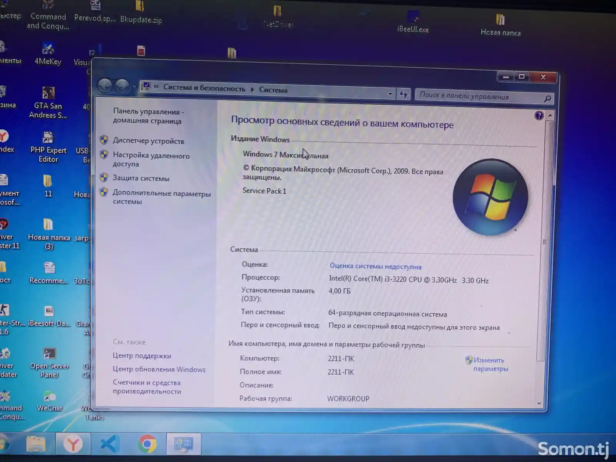Select the top 'Command and Conqu...' desktop icon

coord(48,15)
